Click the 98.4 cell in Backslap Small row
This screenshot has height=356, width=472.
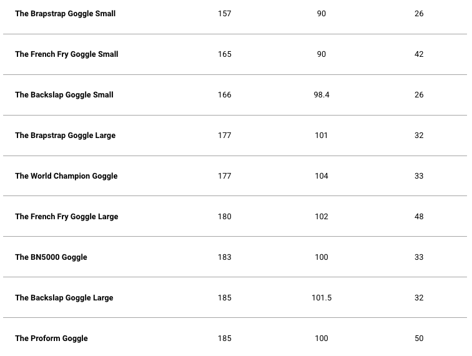[x=322, y=95]
